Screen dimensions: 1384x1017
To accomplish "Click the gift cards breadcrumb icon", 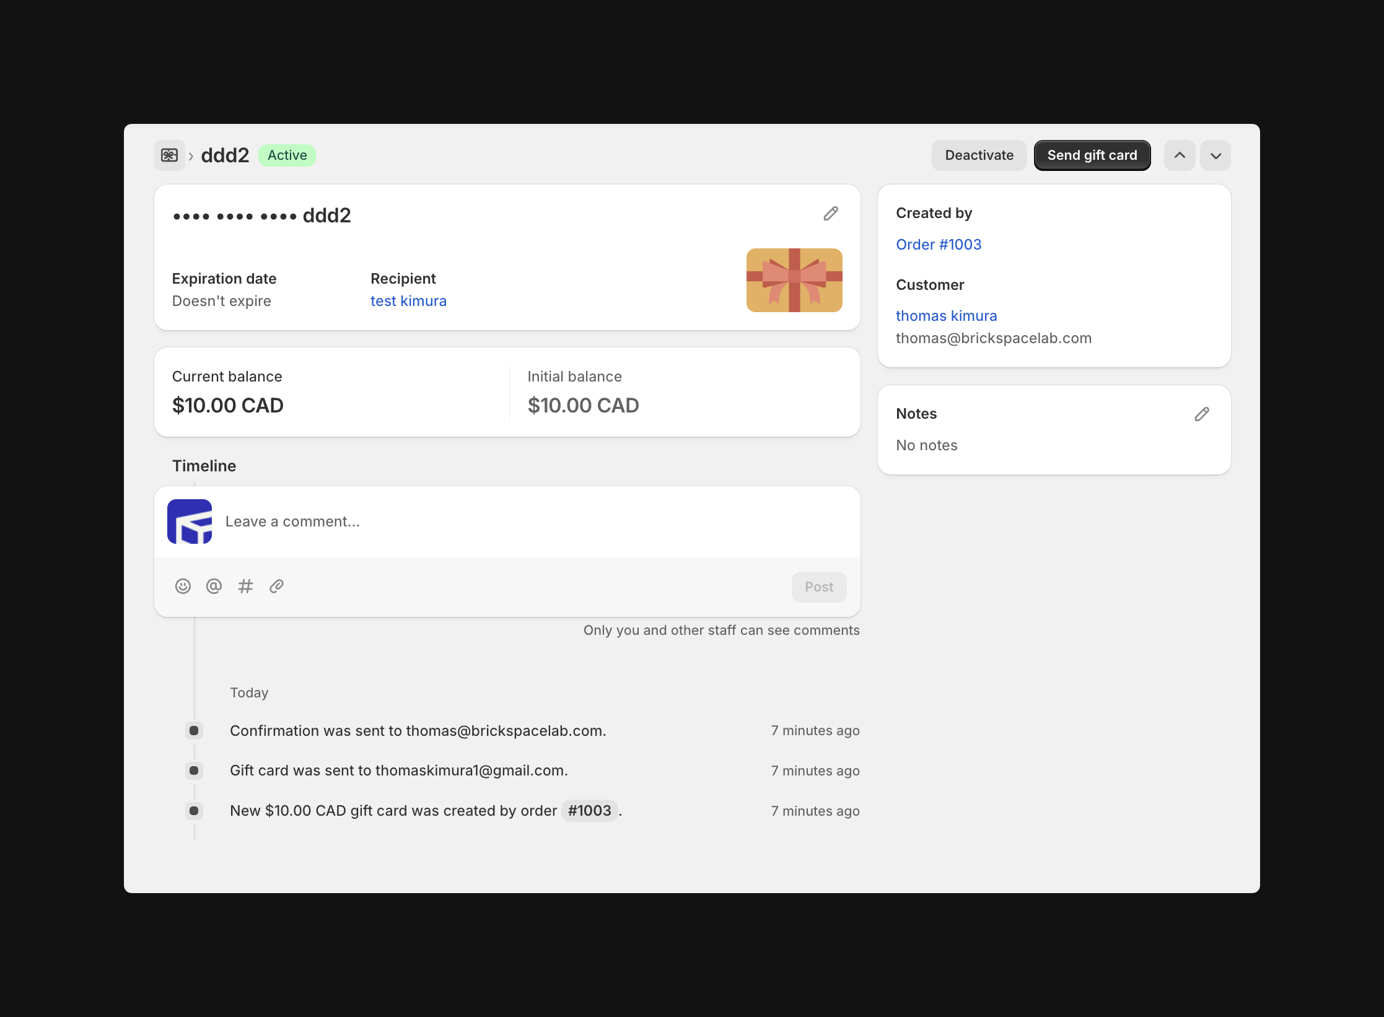I will pyautogui.click(x=169, y=155).
